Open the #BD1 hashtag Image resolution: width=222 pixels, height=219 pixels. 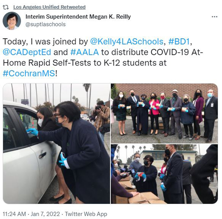pyautogui.click(x=179, y=42)
